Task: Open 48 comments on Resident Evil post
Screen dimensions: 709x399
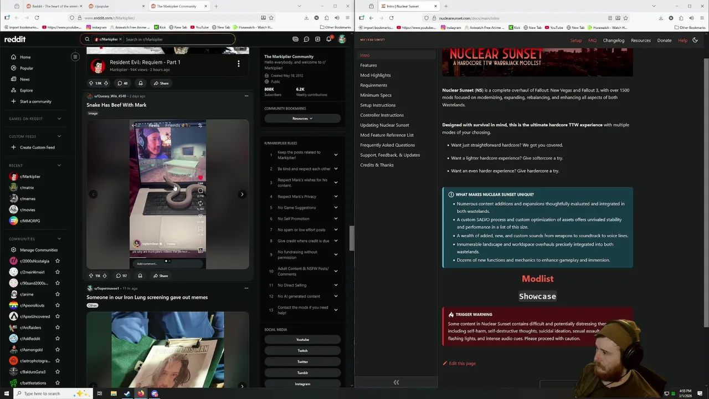Action: (x=122, y=83)
